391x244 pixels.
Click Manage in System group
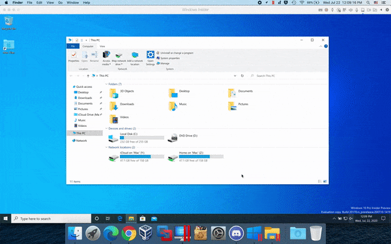click(x=163, y=64)
